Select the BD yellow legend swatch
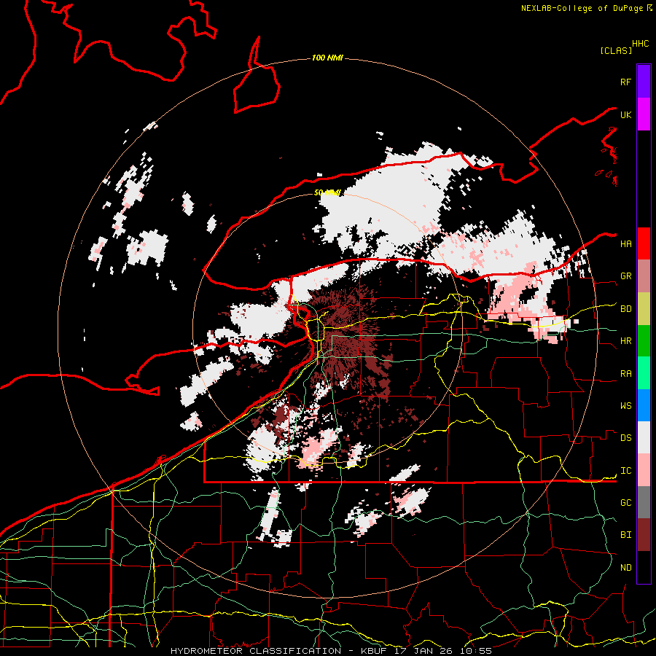This screenshot has height=656, width=656. pos(644,308)
